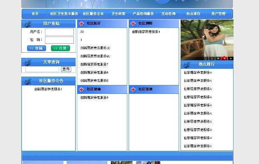This screenshot has width=259, height=164.
Task: Click the red cross icon beside 社区预防
Action: [x=133, y=24]
